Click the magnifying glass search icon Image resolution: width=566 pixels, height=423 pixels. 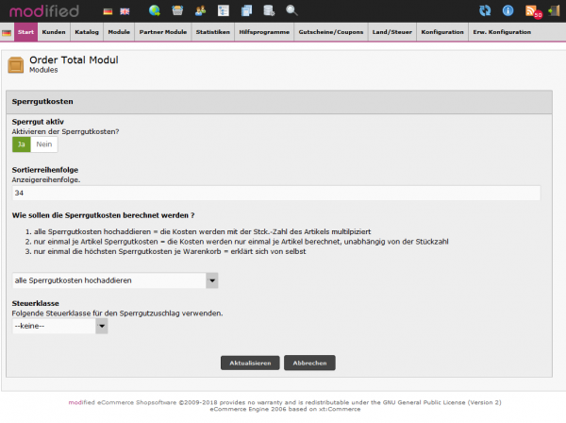[291, 11]
